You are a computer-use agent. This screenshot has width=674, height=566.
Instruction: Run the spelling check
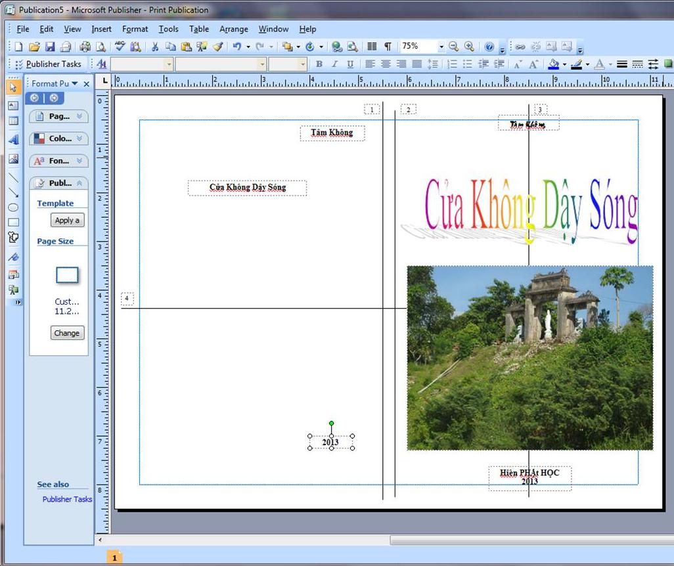[120, 47]
